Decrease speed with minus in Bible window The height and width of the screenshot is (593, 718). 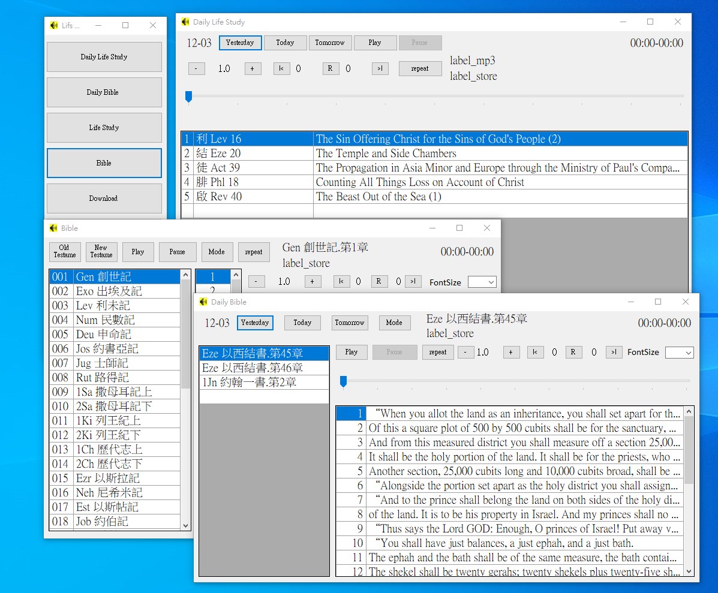click(x=257, y=281)
